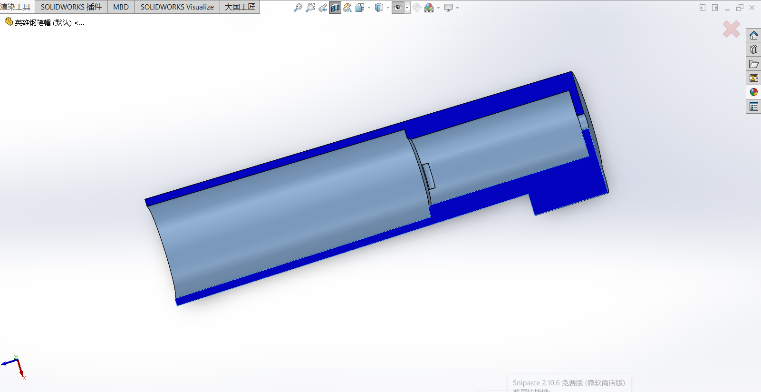Open the SOLIDWORKS 插件 tab
761x392 pixels.
tap(71, 7)
